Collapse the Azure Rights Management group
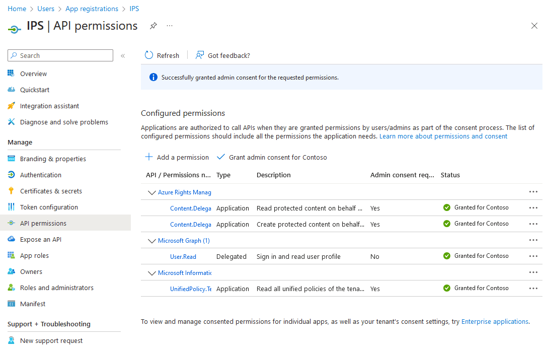Screen dimensions: 549x351 coord(152,192)
